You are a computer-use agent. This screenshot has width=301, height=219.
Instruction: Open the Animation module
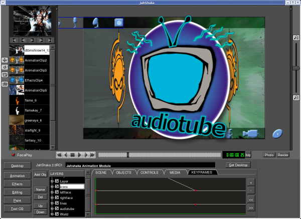[17, 175]
